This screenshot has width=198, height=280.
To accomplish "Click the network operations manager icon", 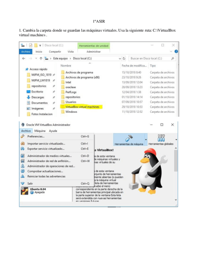I will (x=22, y=166).
